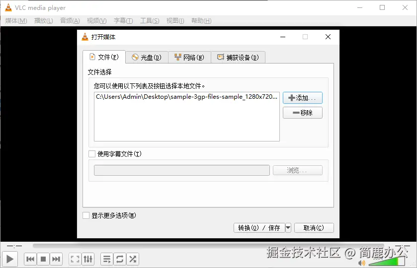Open the 字幕(T) menu
Viewport: 417px width, 268px height.
123,21
